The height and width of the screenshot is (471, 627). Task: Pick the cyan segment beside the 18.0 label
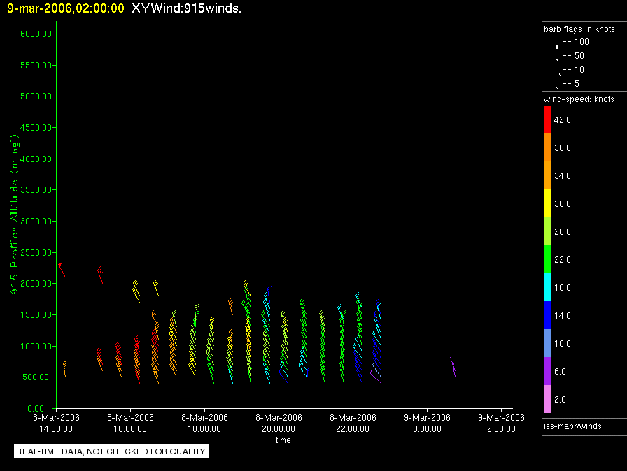tap(547, 287)
